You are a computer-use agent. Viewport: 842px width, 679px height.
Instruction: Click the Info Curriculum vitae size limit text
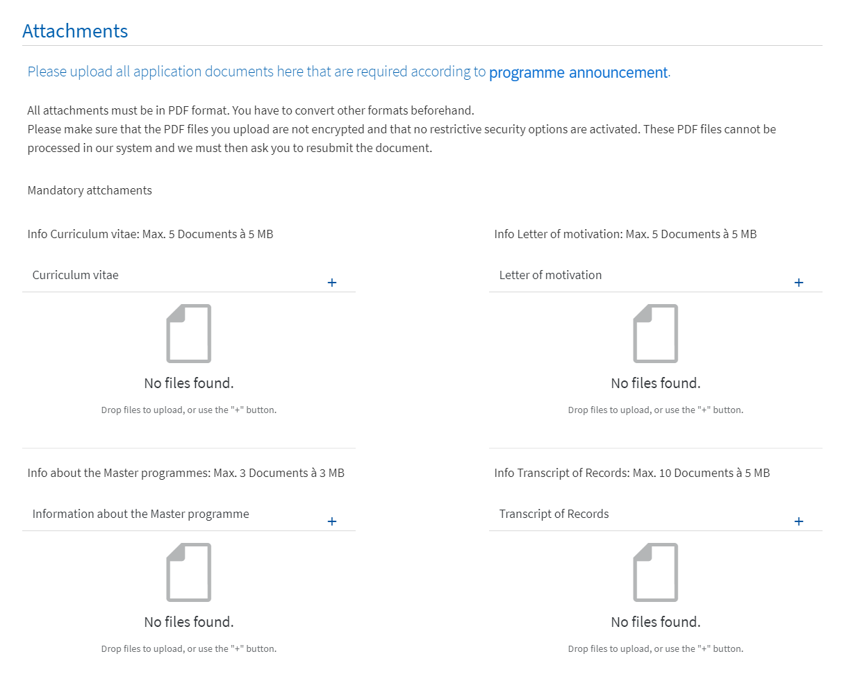click(x=151, y=234)
